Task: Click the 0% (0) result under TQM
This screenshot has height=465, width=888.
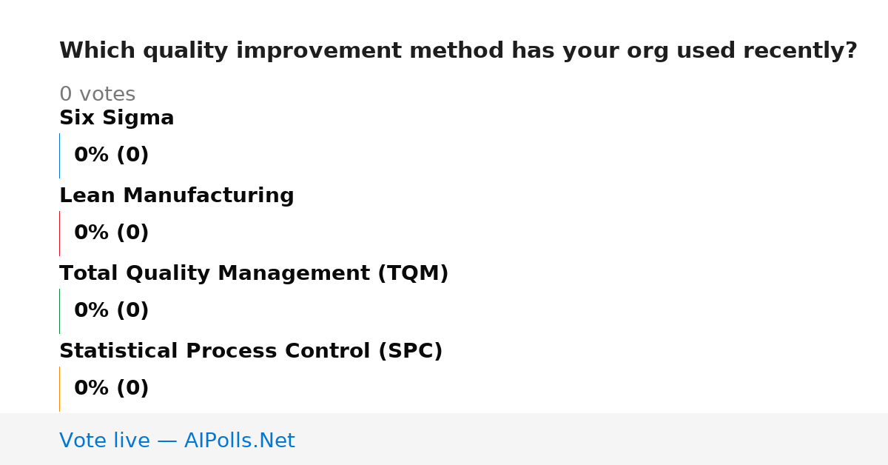Action: coord(112,311)
